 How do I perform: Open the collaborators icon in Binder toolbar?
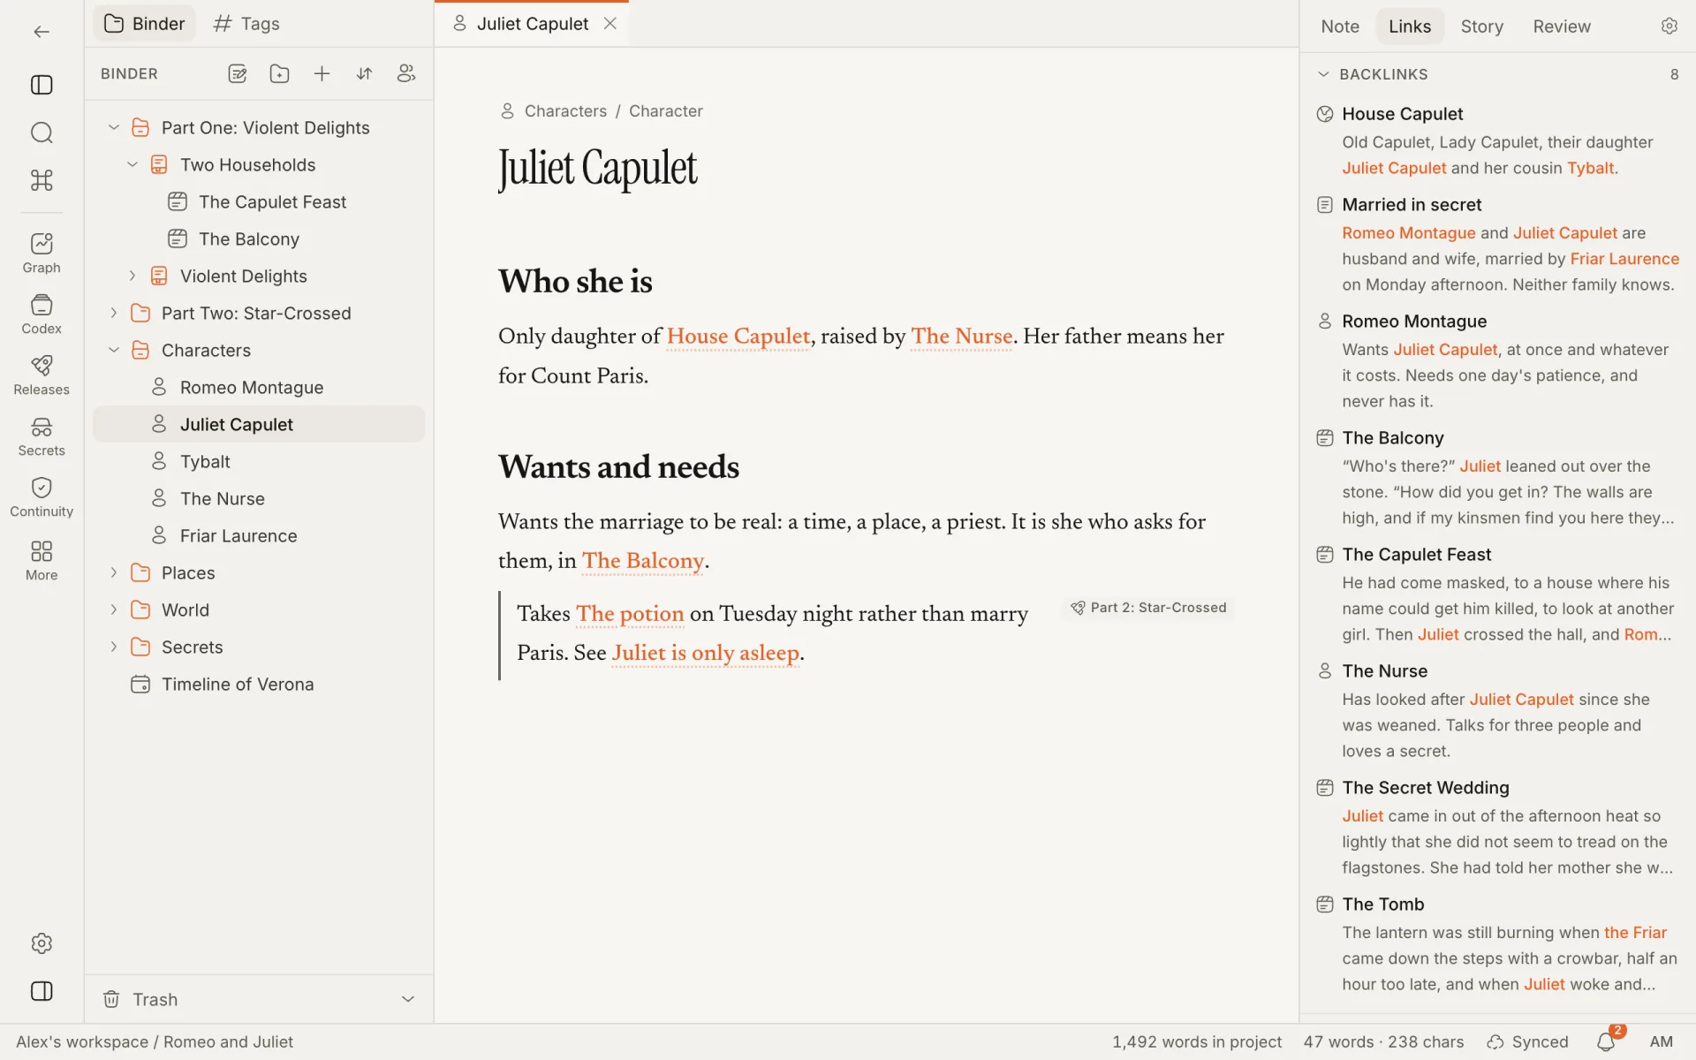pyautogui.click(x=406, y=74)
